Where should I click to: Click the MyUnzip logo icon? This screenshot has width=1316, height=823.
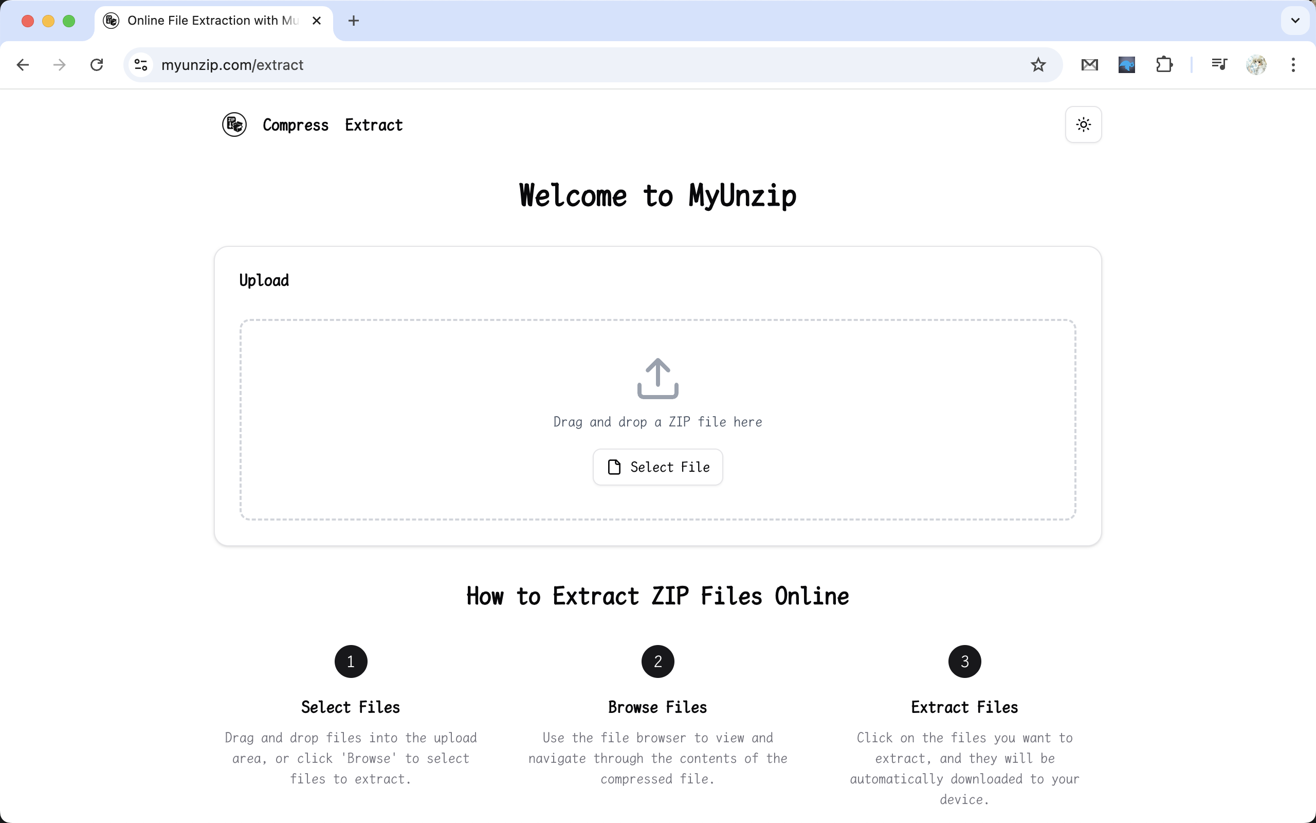click(234, 124)
